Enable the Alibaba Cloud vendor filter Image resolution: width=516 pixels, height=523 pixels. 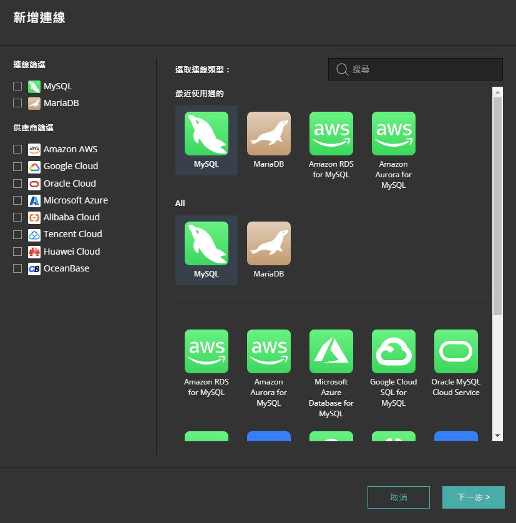point(17,217)
